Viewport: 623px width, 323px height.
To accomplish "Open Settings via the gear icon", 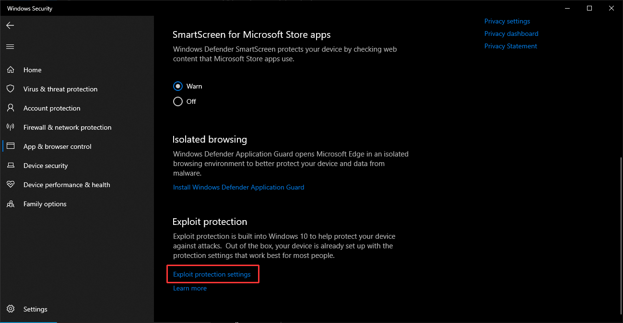I will [x=11, y=309].
